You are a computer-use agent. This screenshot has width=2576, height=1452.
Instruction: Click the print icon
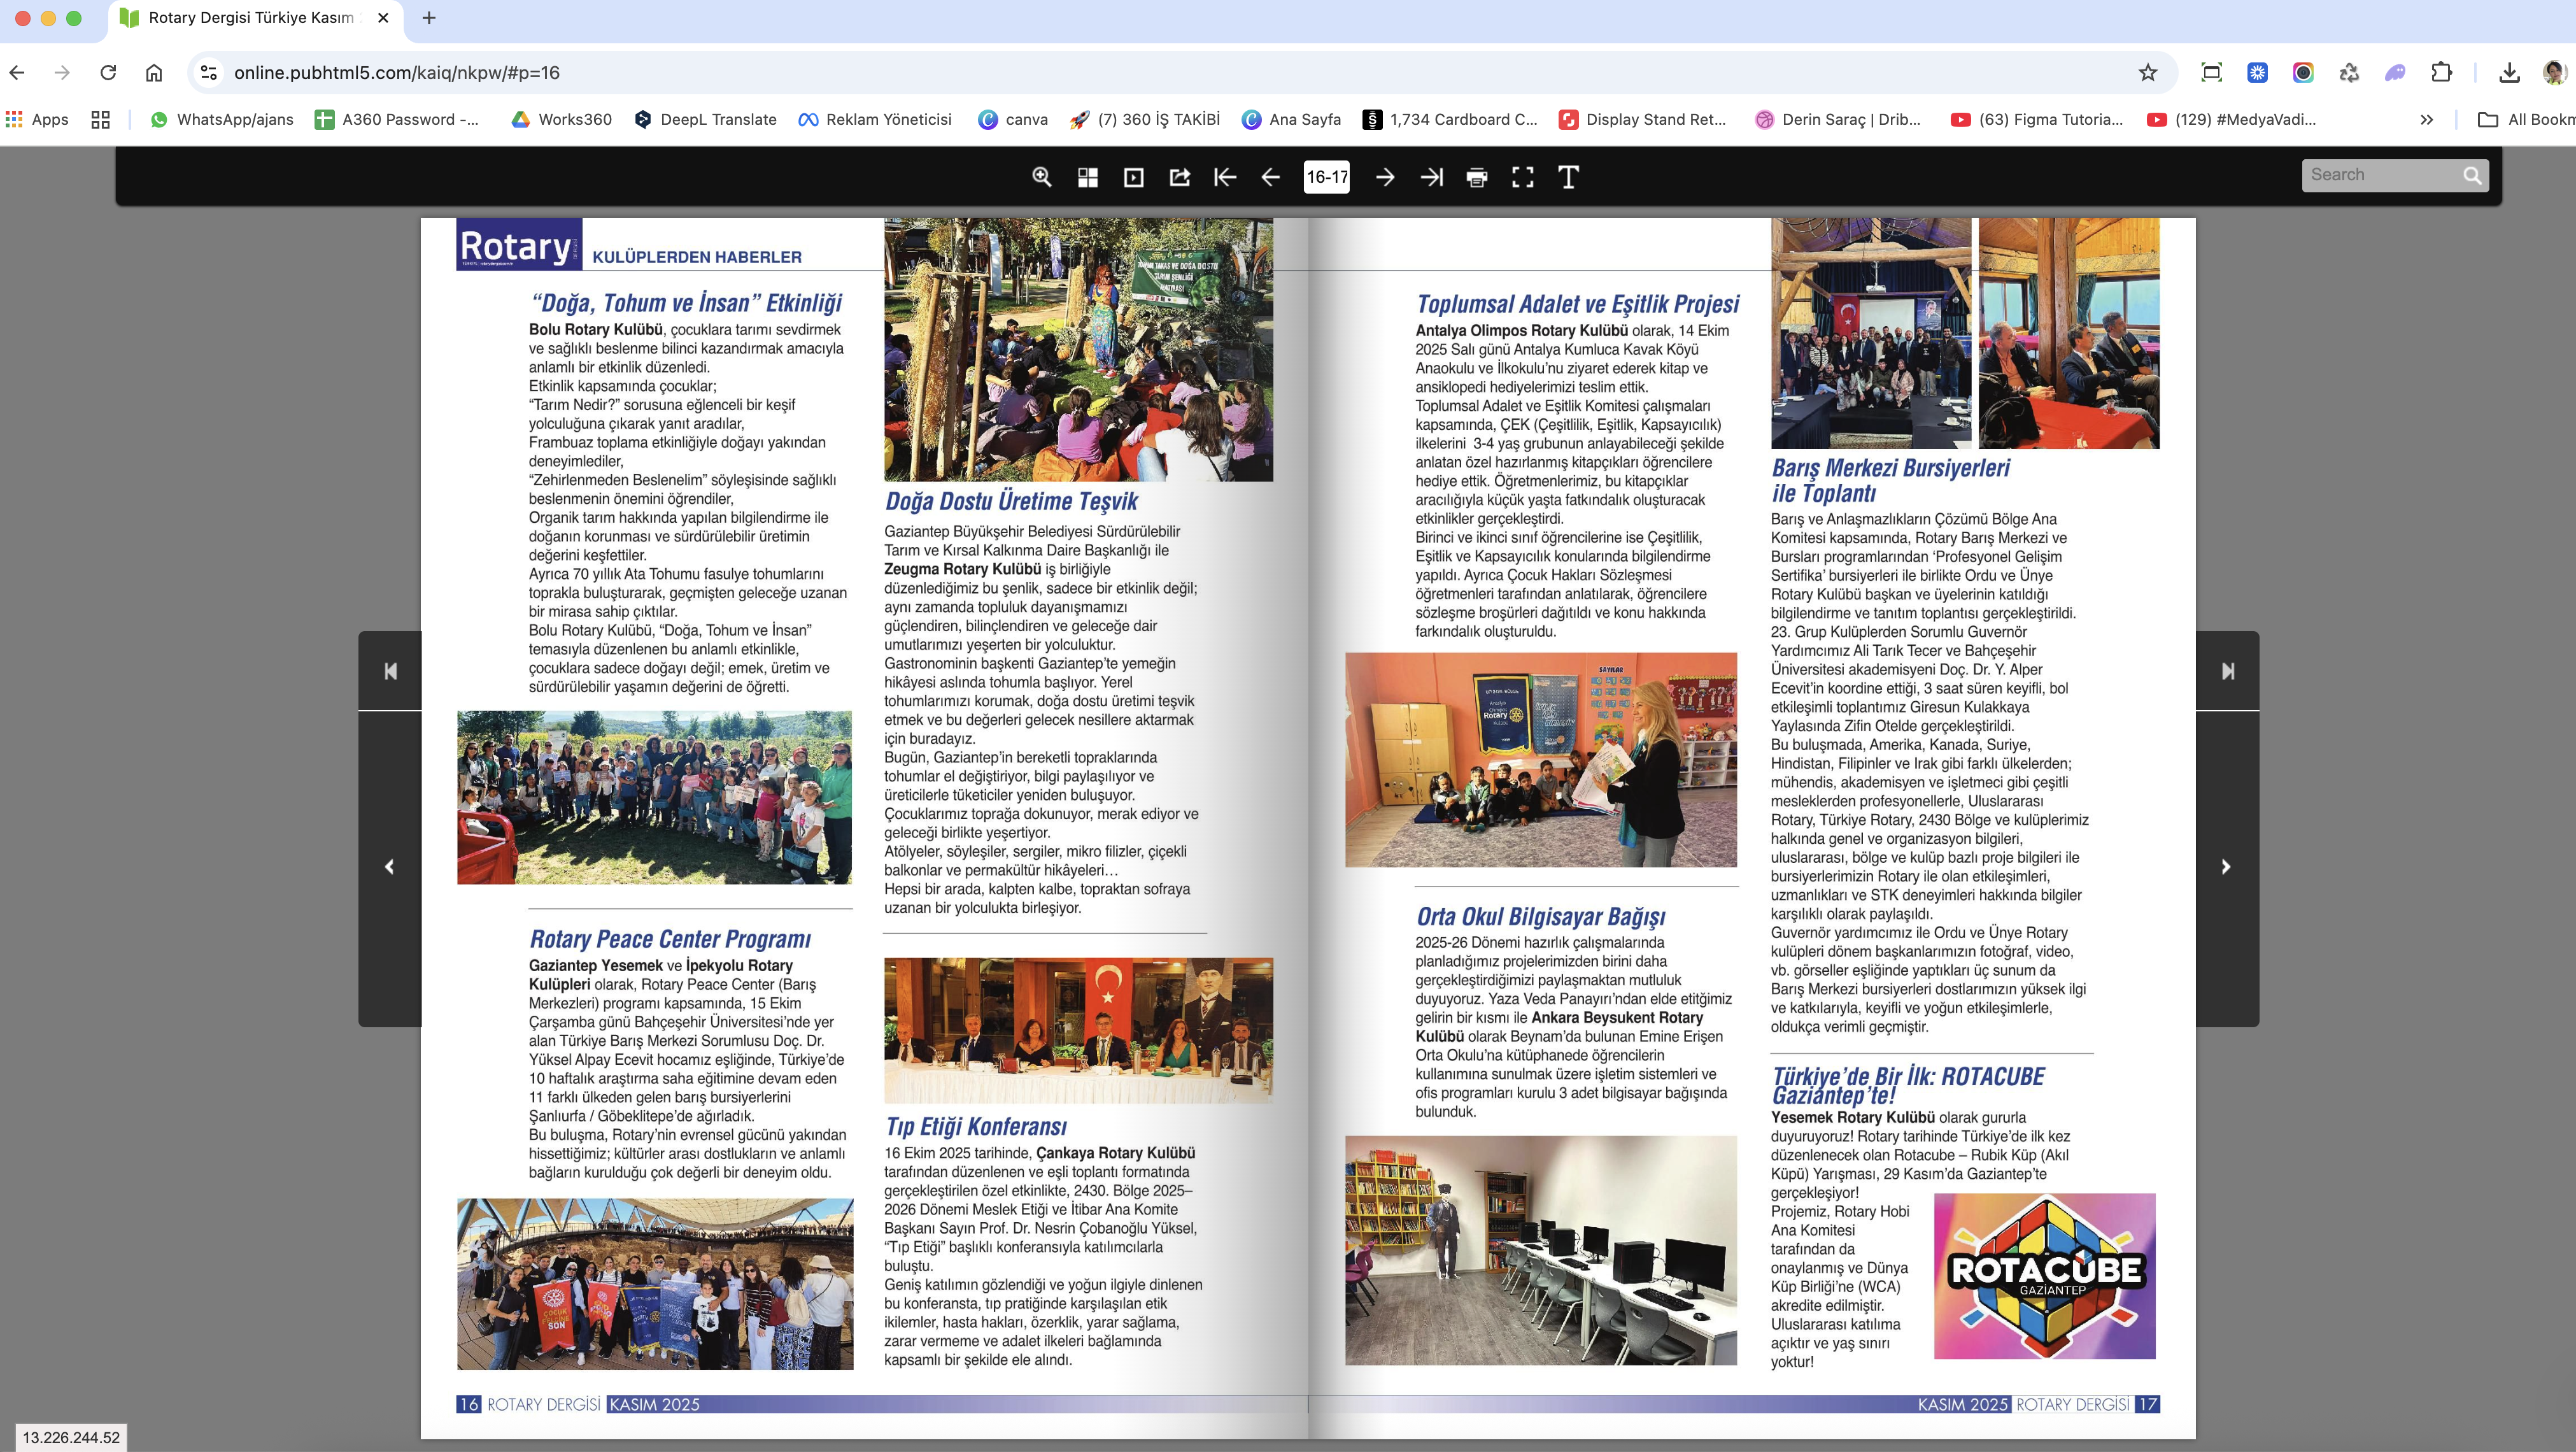pyautogui.click(x=1477, y=177)
